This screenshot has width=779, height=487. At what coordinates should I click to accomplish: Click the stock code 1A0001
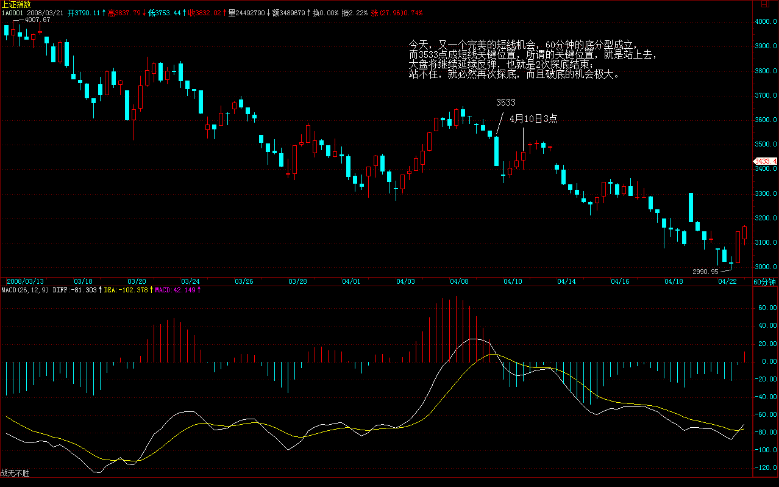pyautogui.click(x=12, y=13)
